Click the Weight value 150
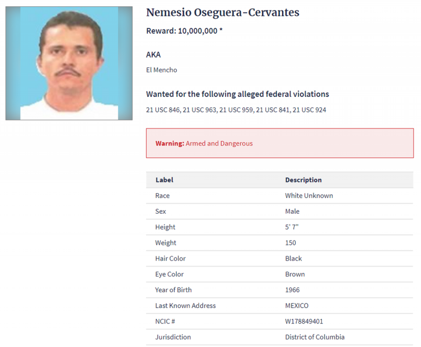 click(290, 243)
